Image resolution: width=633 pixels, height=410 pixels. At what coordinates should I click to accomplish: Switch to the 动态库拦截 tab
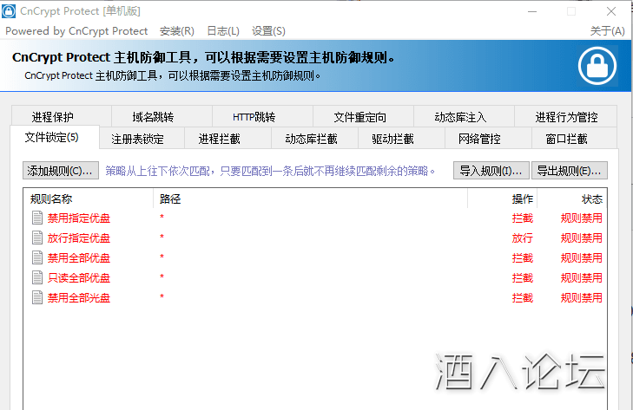point(315,139)
